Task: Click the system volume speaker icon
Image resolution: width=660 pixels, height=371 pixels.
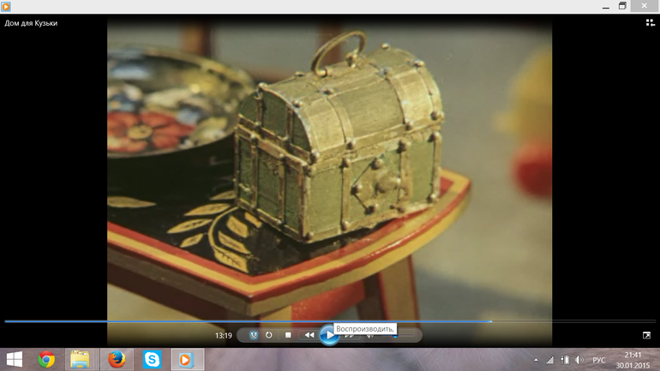Action: (x=579, y=361)
